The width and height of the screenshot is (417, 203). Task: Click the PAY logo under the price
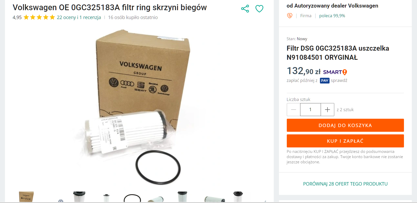coord(325,81)
